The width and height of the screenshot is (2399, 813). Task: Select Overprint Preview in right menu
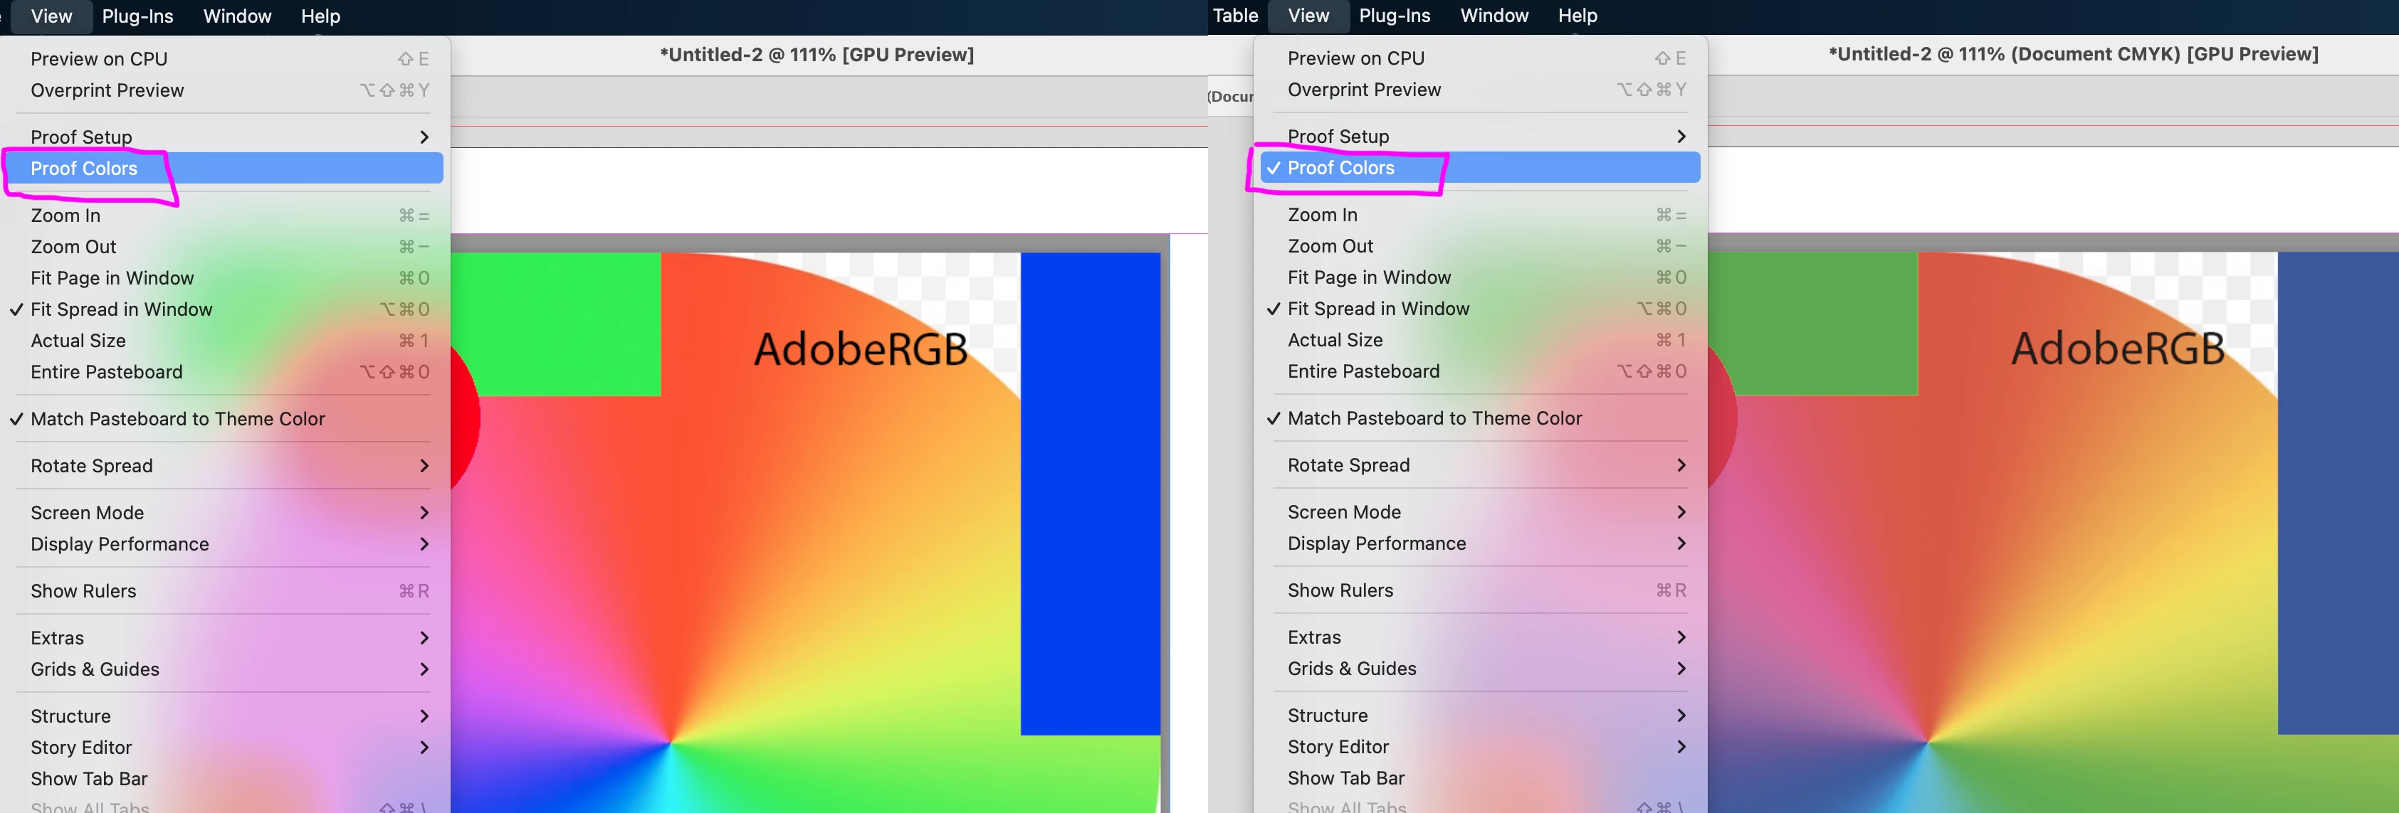pos(1363,90)
